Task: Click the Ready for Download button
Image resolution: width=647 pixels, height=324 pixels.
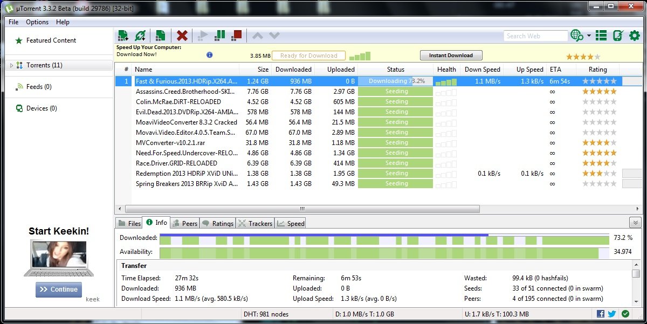Action: (x=308, y=56)
